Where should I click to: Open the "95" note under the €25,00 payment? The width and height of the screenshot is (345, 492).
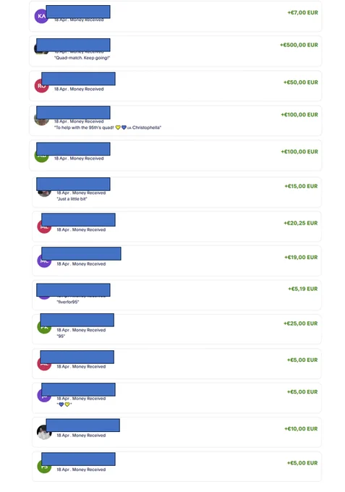coord(61,336)
